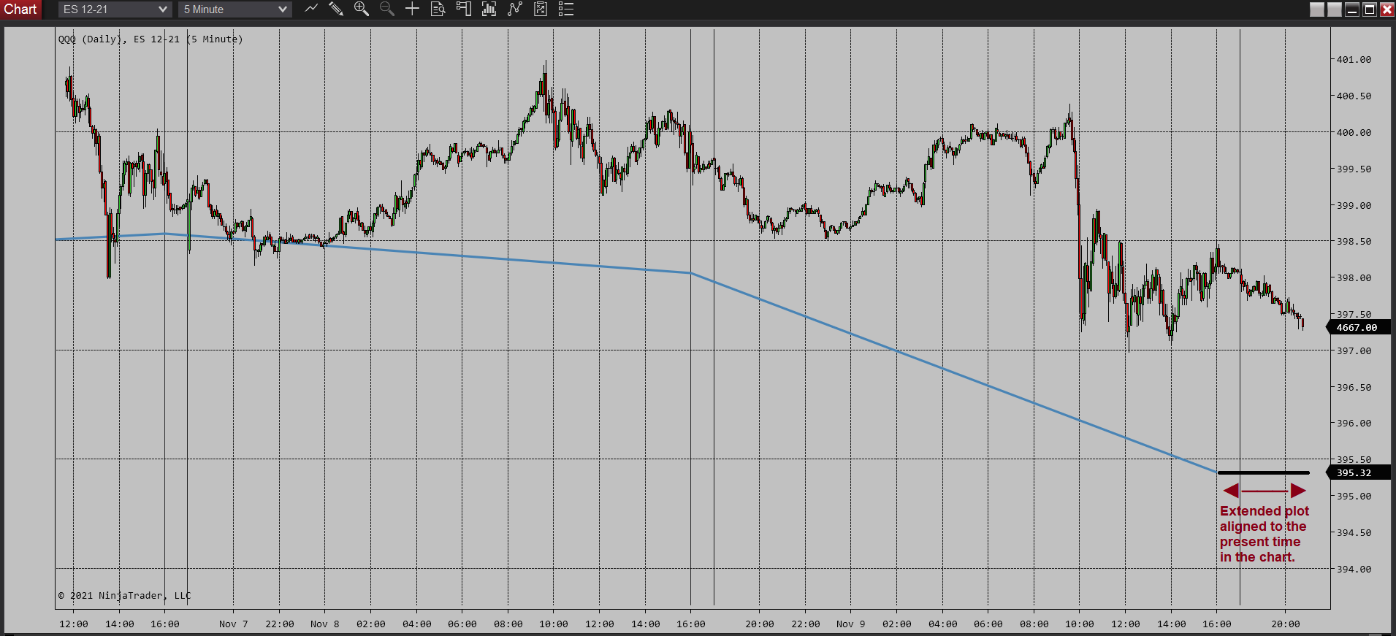Click the Nov 8 date label
The width and height of the screenshot is (1396, 636).
click(x=325, y=624)
